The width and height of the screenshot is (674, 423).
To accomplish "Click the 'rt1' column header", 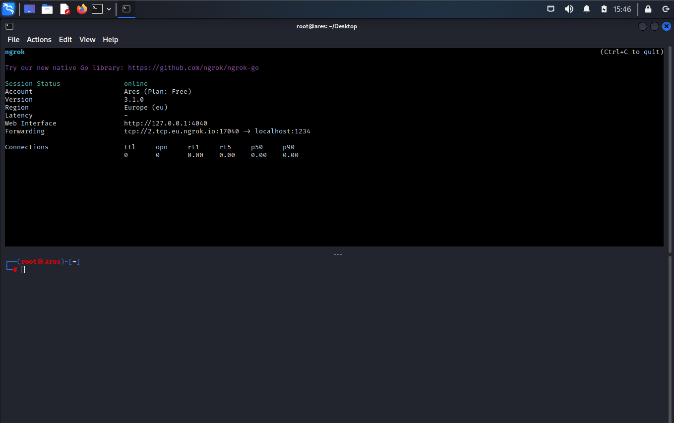I will [193, 147].
